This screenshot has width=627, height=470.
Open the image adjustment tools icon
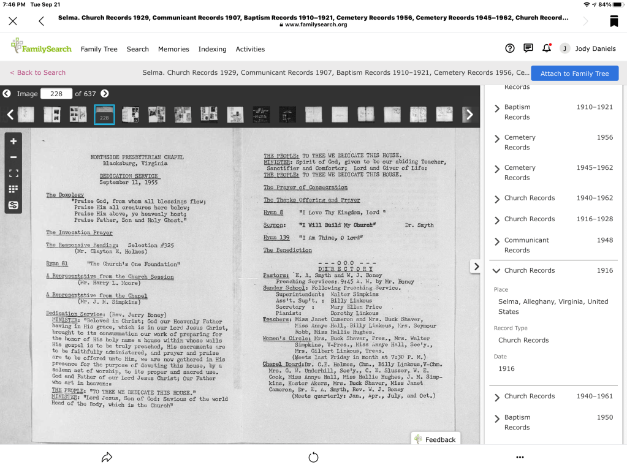13,205
